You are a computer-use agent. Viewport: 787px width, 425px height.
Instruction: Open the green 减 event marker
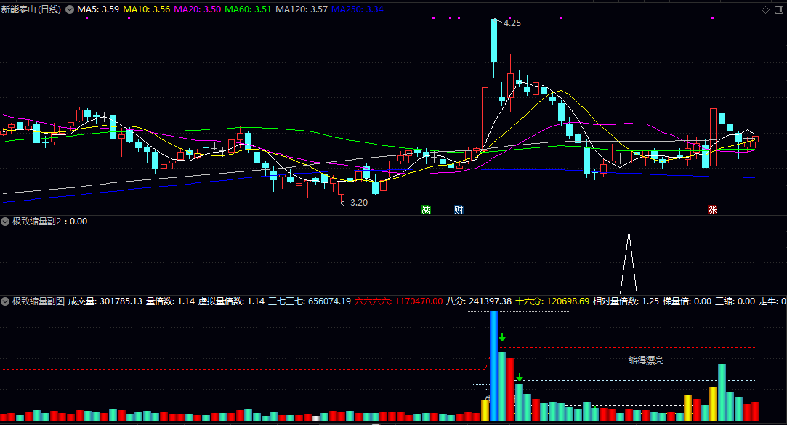pyautogui.click(x=426, y=210)
